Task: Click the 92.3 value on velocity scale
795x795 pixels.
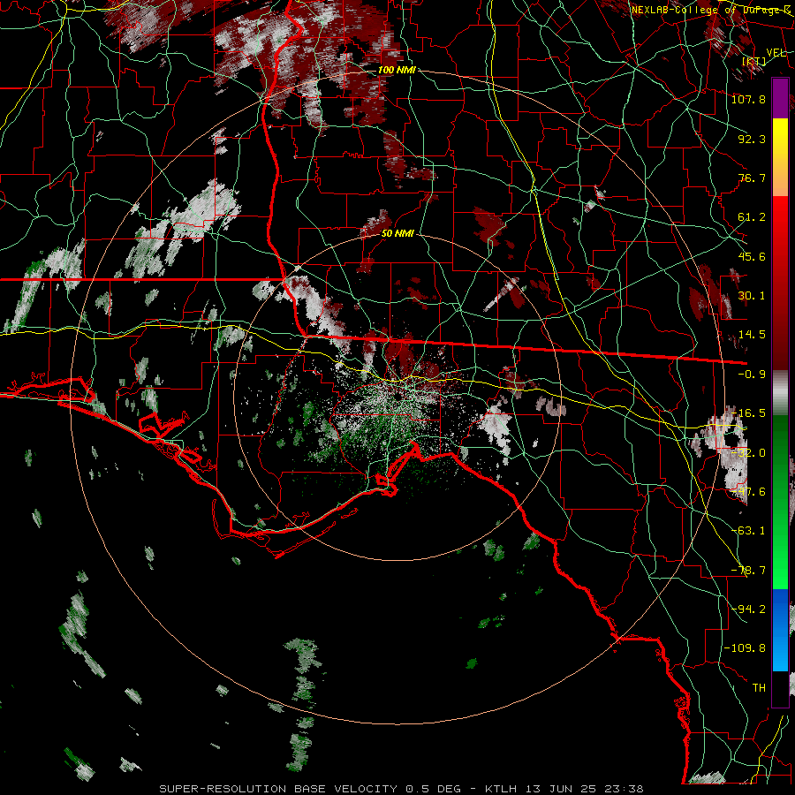Action: click(x=752, y=139)
